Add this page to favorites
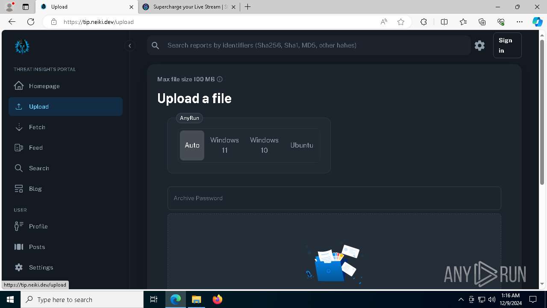547x308 pixels. pyautogui.click(x=401, y=22)
